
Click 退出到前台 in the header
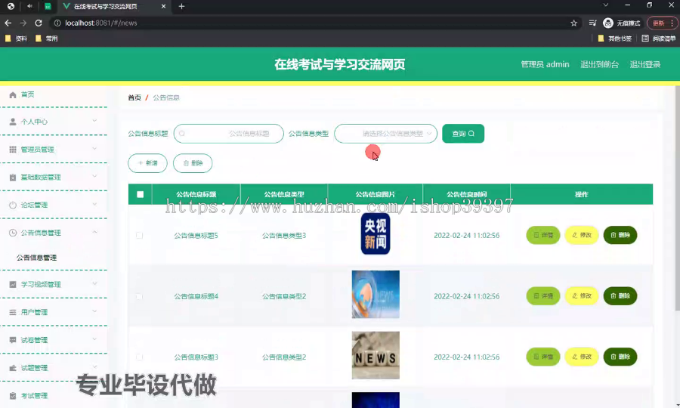click(599, 64)
